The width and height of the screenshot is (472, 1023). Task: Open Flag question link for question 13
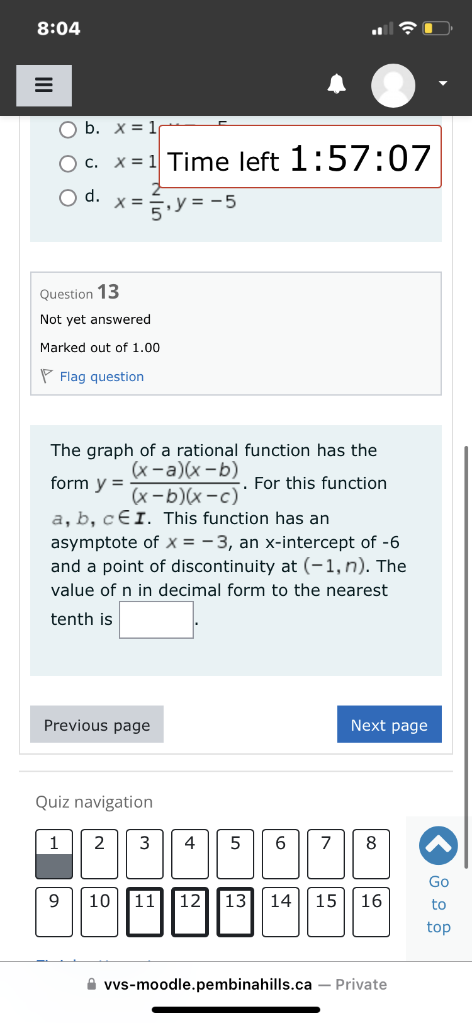click(101, 376)
